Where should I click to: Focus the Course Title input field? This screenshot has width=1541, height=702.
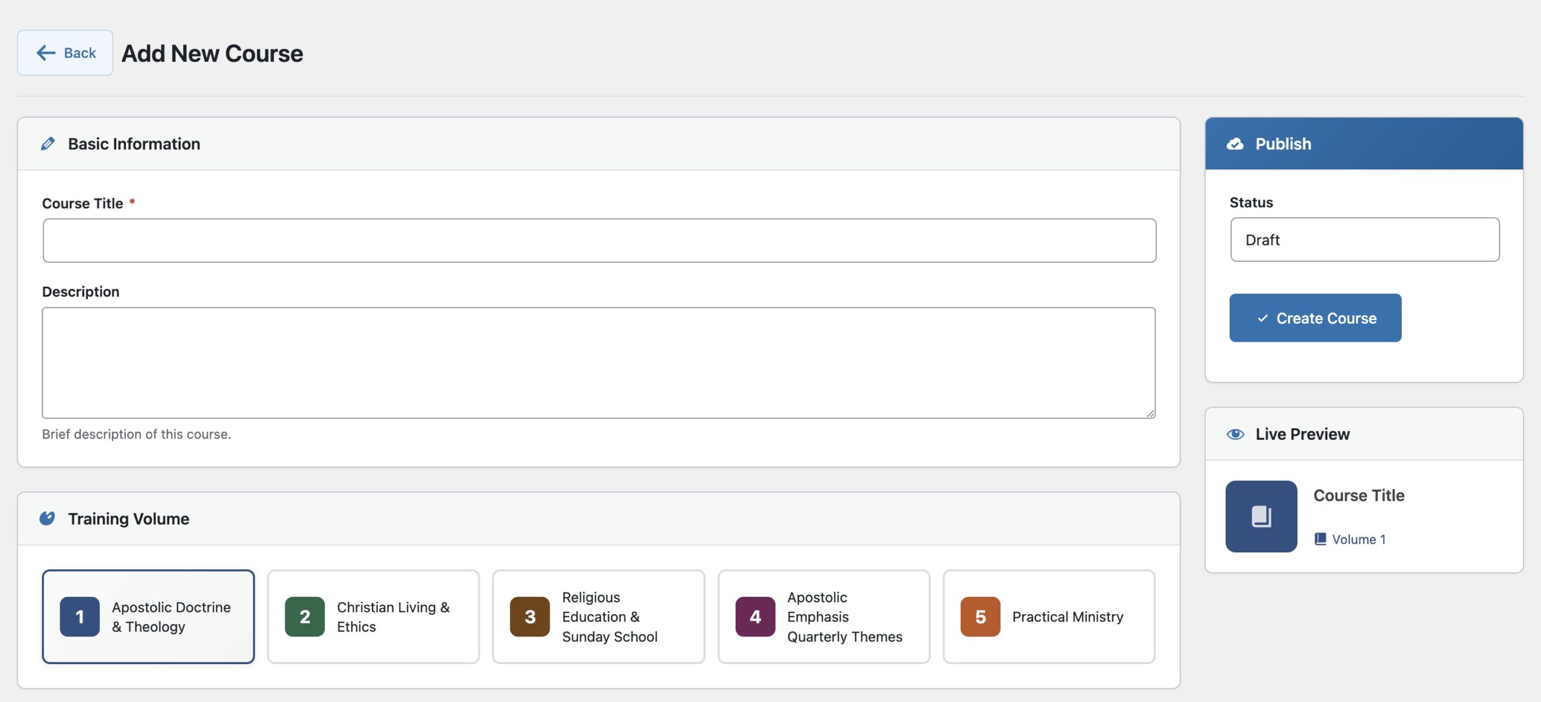click(599, 241)
